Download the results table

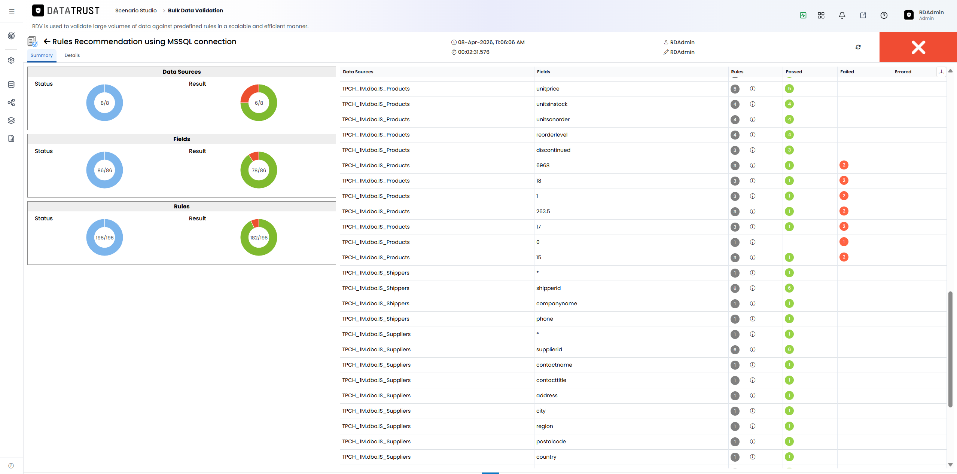[941, 71]
